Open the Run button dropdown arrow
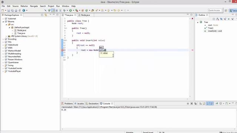237x133 pixels. (73, 10)
